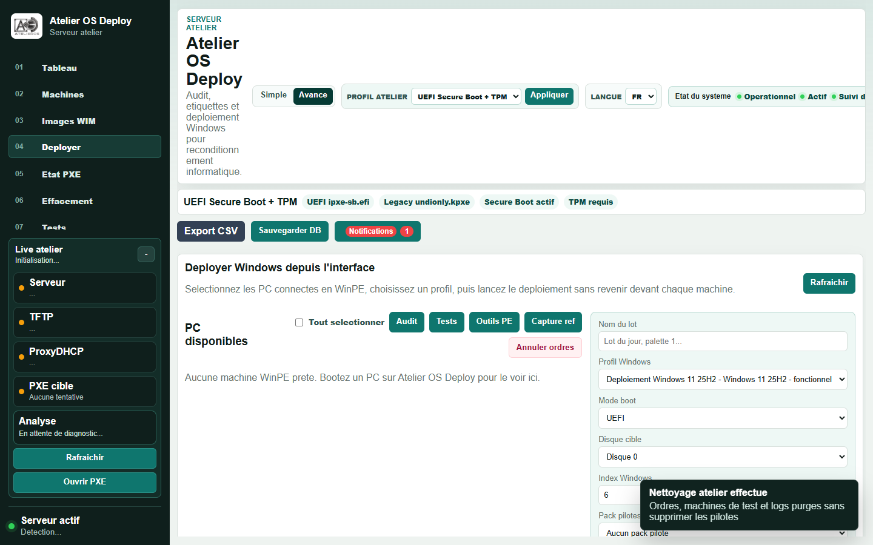Navigate to Effacement section
The height and width of the screenshot is (545, 873).
[85, 201]
